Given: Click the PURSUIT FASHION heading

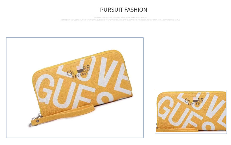Looking at the screenshot, I should click(123, 10).
